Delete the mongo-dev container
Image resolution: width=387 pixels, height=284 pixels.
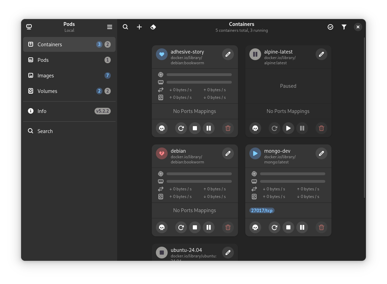tap(321, 227)
